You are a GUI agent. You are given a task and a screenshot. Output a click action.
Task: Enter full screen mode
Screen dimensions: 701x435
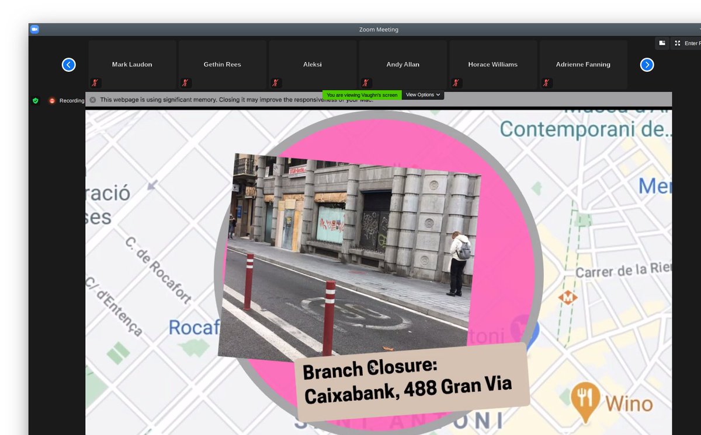click(686, 43)
